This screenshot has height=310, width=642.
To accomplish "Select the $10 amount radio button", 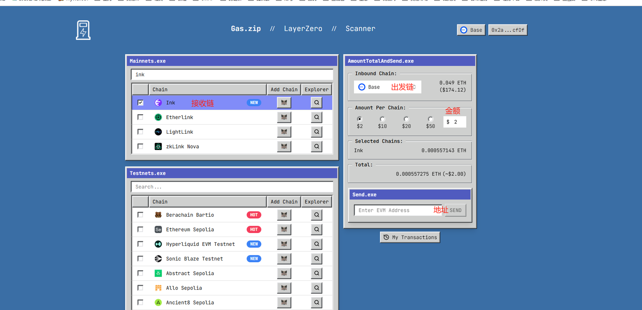I will point(382,119).
